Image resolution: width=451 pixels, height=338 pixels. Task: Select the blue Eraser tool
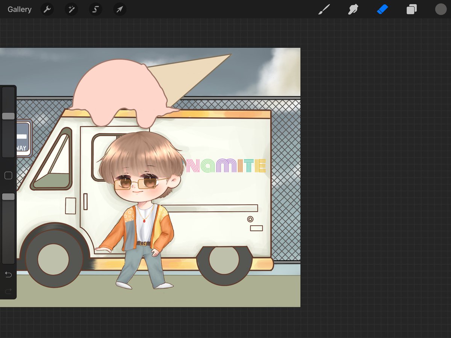[x=382, y=9]
